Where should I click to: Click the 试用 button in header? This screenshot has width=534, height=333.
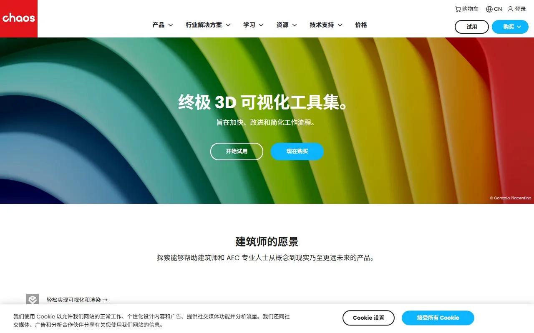(471, 27)
